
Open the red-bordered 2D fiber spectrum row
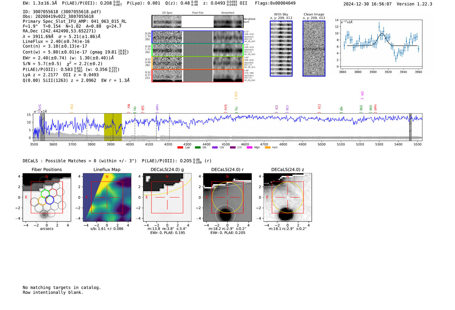point(198,75)
